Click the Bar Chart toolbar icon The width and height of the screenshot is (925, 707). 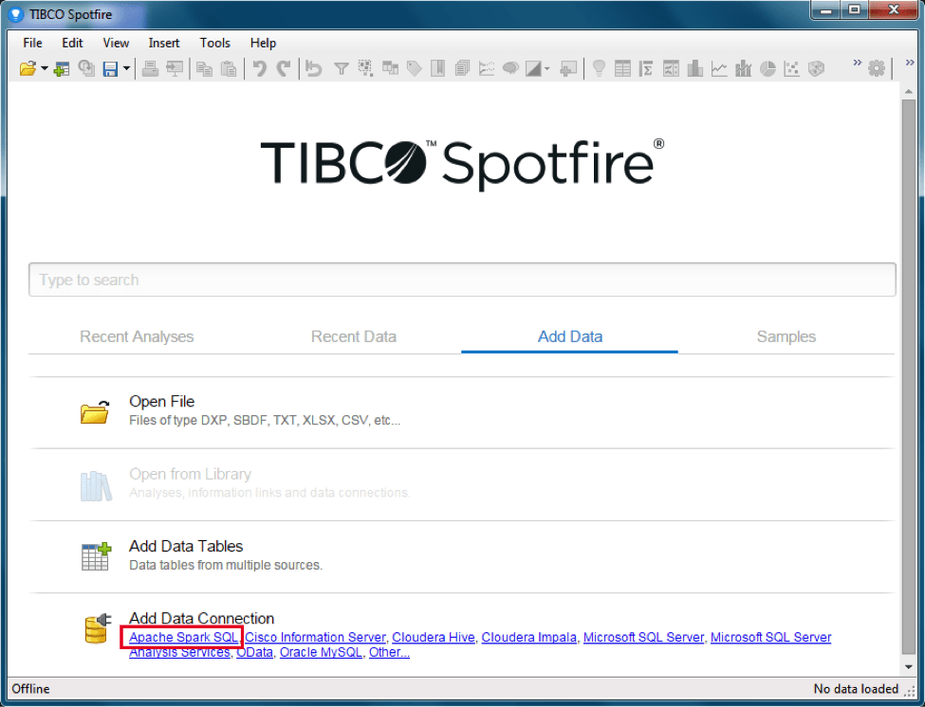click(x=694, y=69)
